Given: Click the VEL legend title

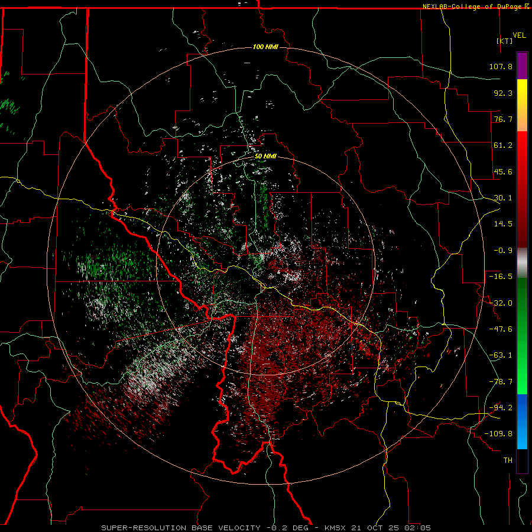Looking at the screenshot, I should (519, 35).
